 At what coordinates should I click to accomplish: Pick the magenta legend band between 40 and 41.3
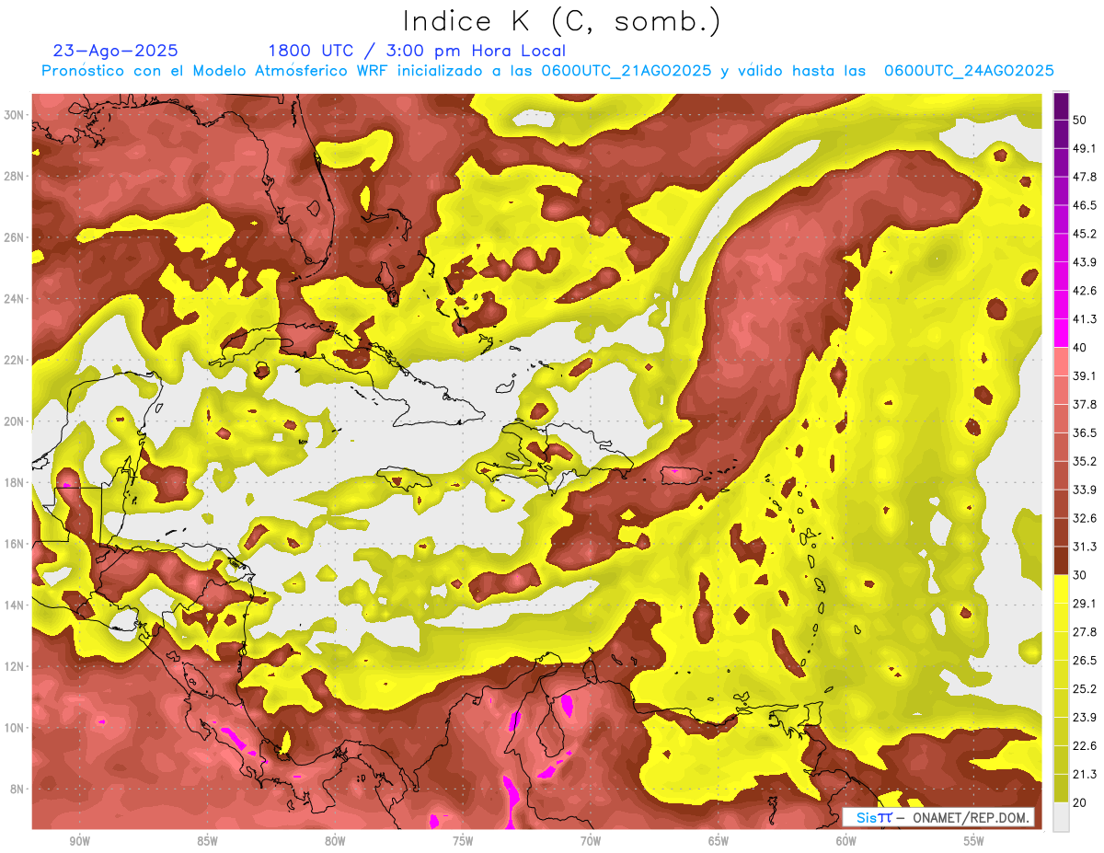pos(1061,333)
